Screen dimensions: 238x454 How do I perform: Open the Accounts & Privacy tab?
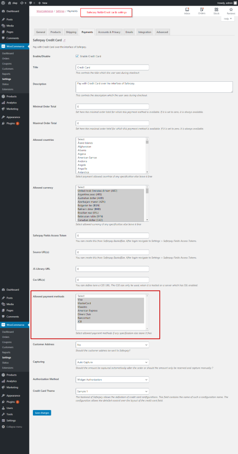[x=109, y=32]
